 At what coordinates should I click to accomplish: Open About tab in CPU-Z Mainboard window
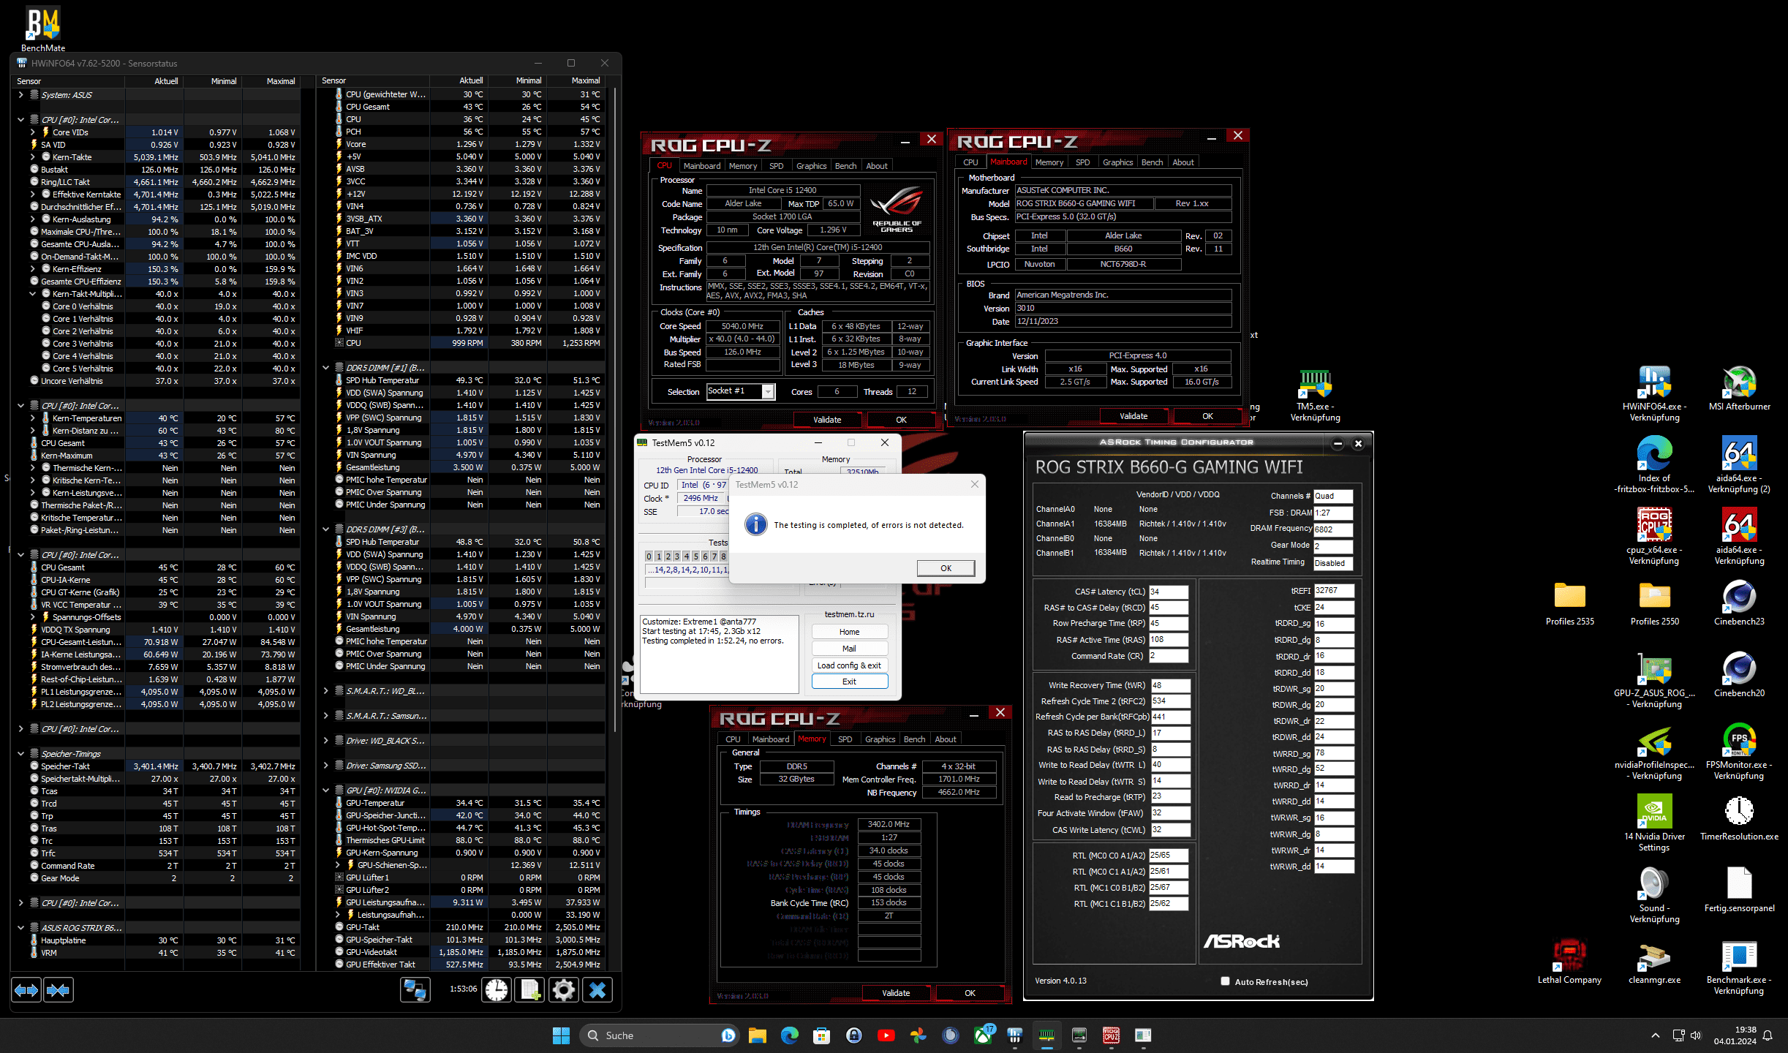(x=1182, y=162)
